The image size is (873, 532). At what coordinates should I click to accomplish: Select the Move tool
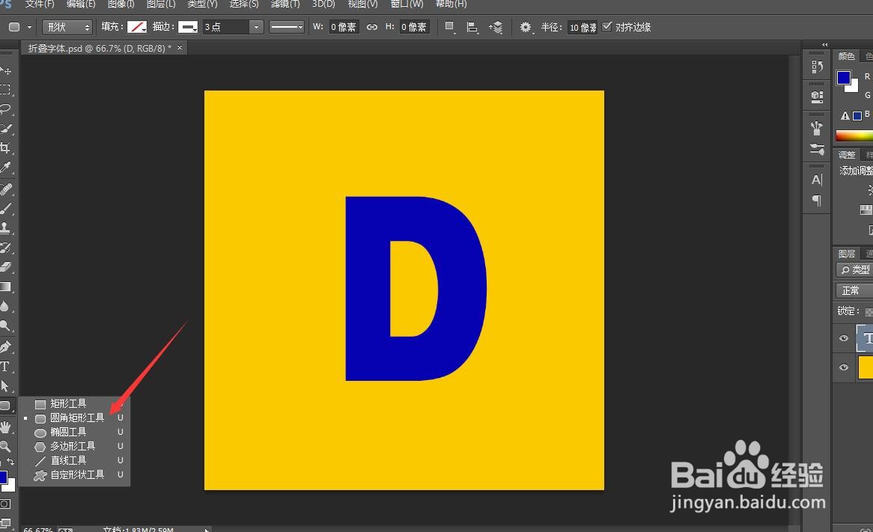(5, 70)
